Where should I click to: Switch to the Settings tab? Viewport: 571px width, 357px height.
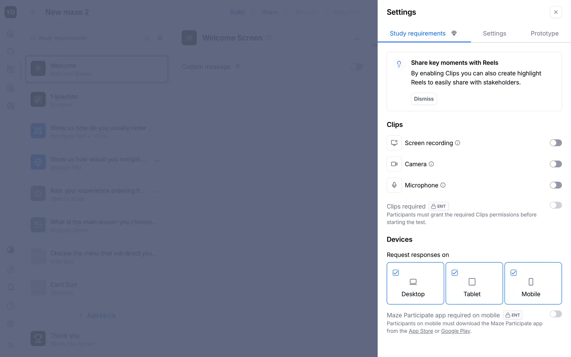click(494, 33)
